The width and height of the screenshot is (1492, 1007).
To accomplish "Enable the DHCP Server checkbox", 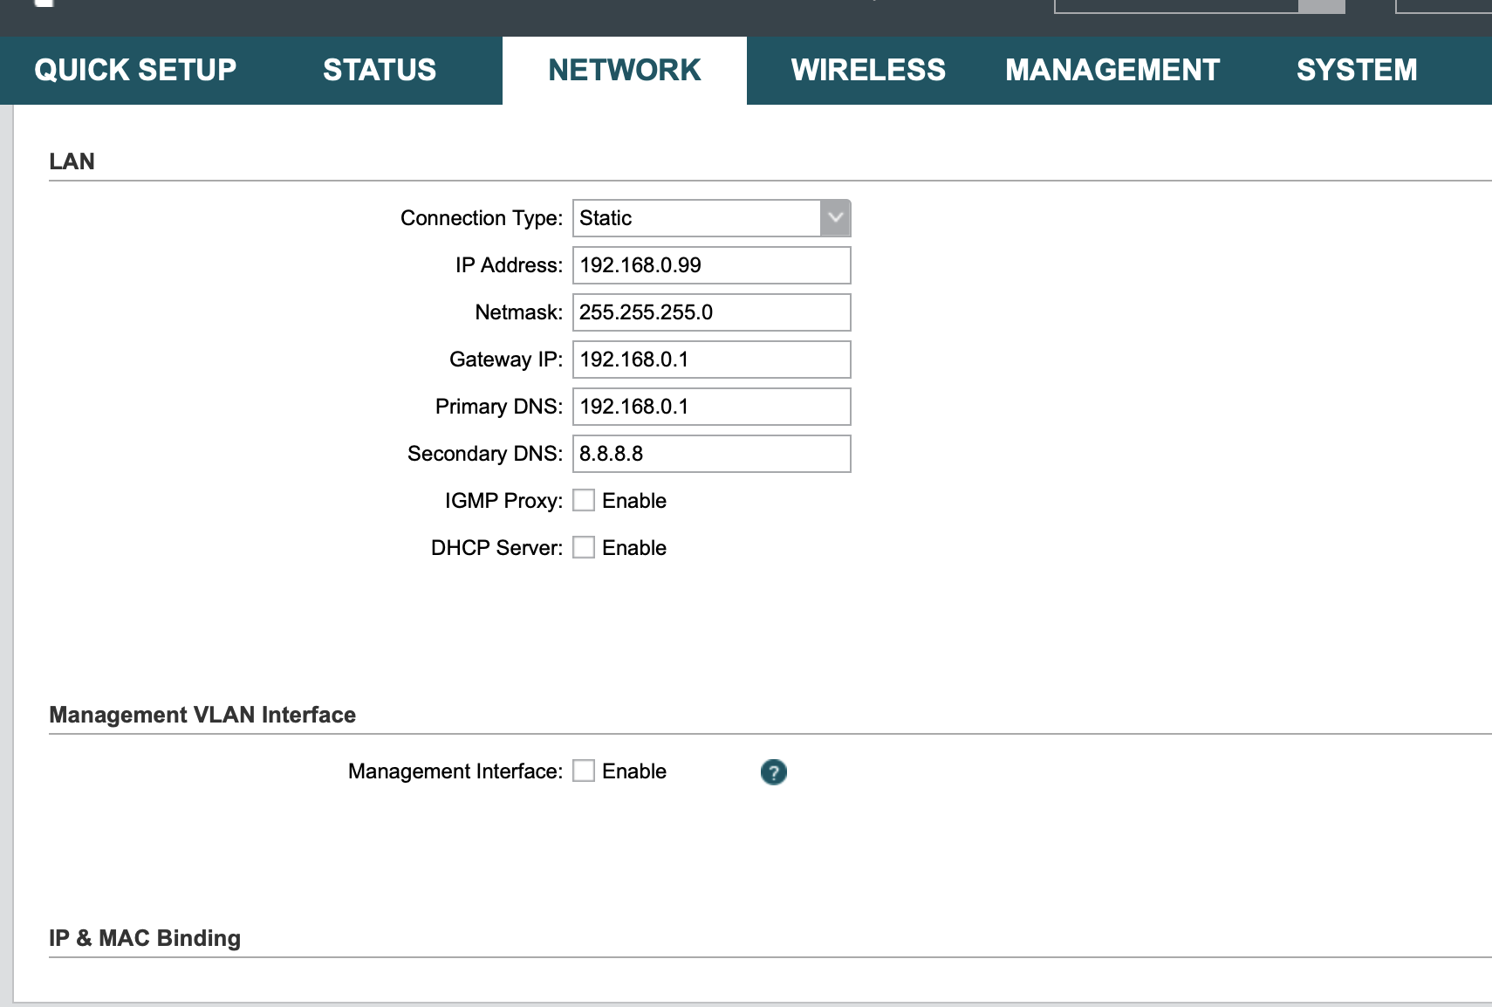I will tap(584, 547).
